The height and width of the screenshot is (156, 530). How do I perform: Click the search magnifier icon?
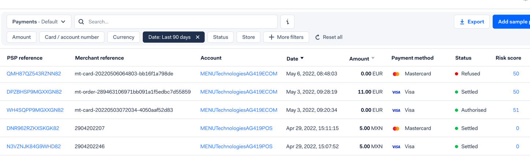click(81, 22)
